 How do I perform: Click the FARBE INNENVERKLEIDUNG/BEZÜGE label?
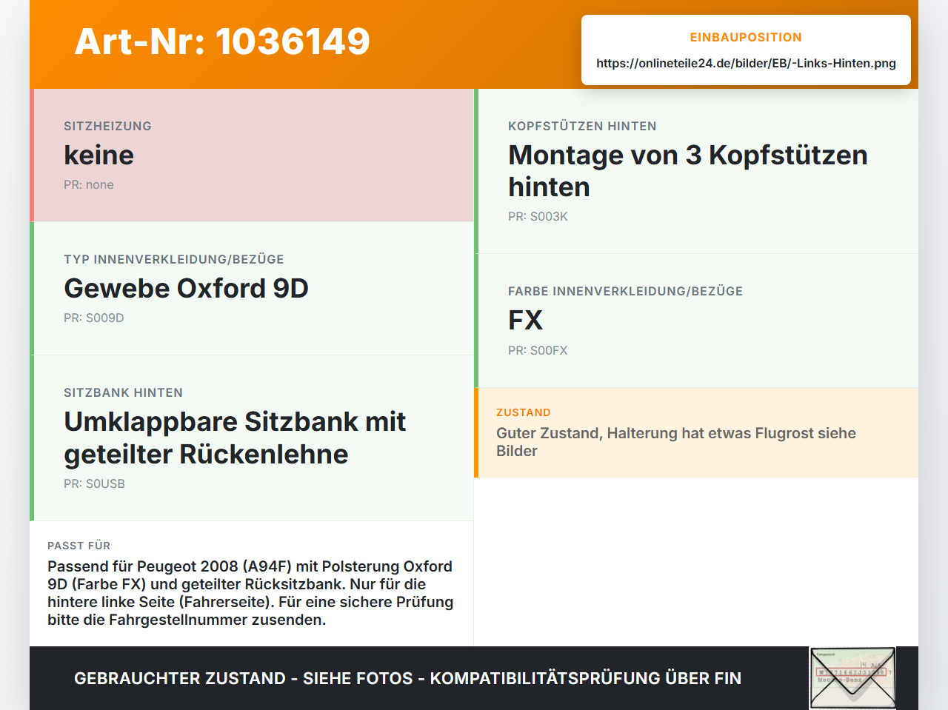point(625,291)
